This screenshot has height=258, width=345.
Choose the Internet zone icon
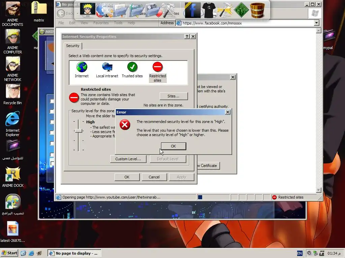tap(82, 70)
